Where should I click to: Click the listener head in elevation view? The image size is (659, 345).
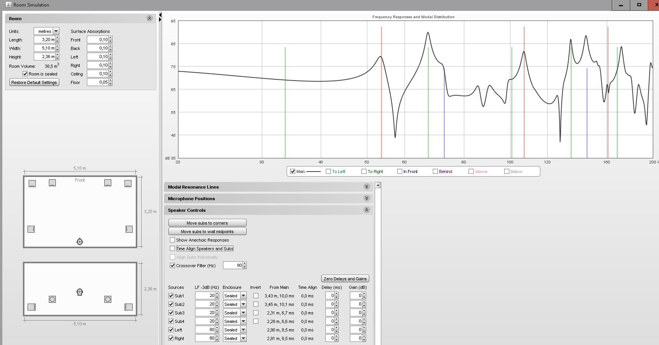click(80, 292)
